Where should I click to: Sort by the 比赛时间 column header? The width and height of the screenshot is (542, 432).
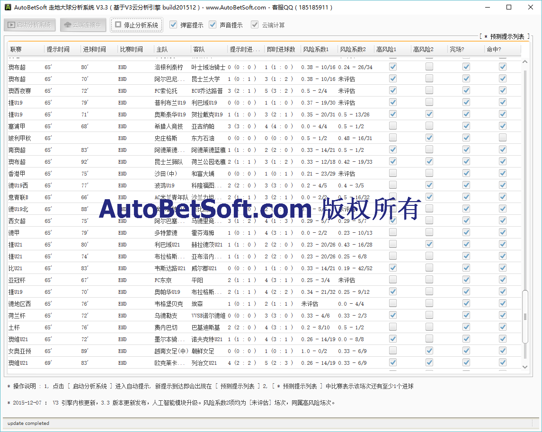[x=136, y=49]
